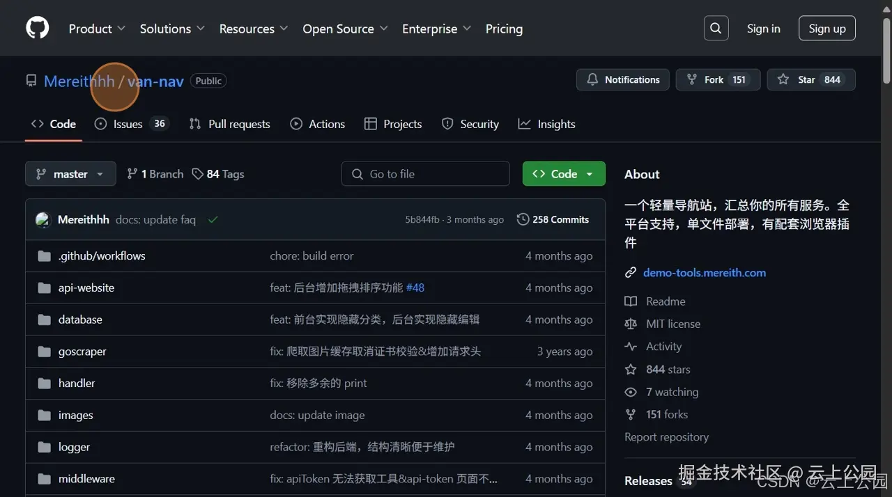Switch to the Issues tab
Viewport: 892px width, 497px height.
click(x=132, y=124)
